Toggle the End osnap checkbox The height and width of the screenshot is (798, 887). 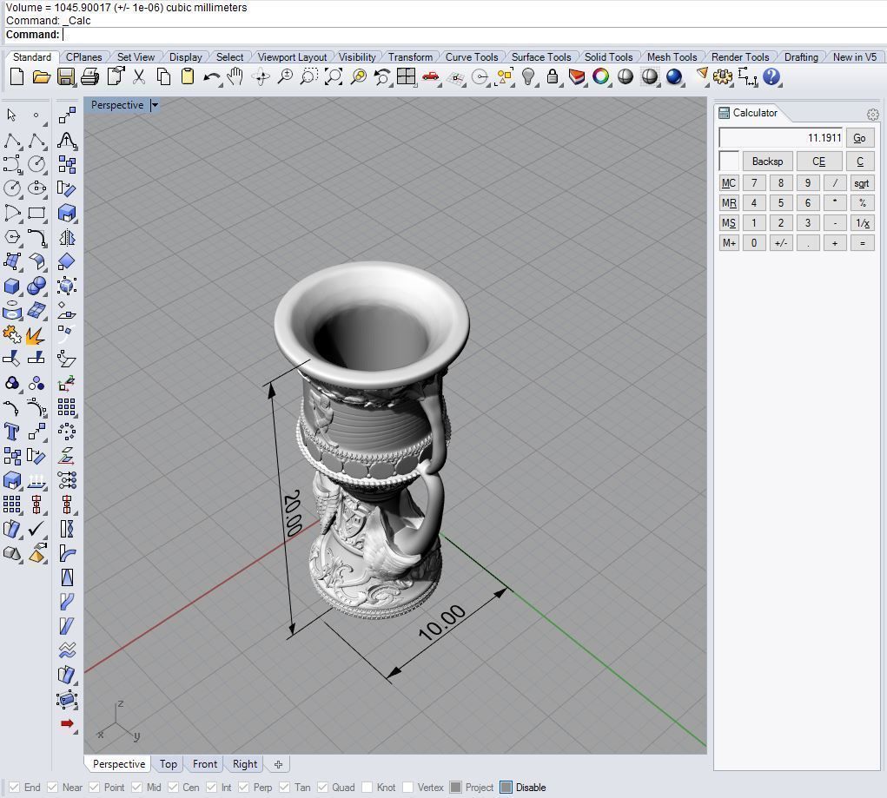(x=15, y=788)
